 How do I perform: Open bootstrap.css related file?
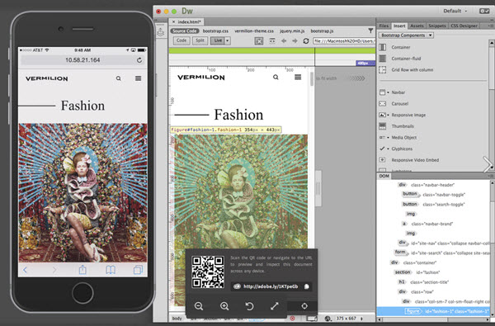tap(215, 31)
